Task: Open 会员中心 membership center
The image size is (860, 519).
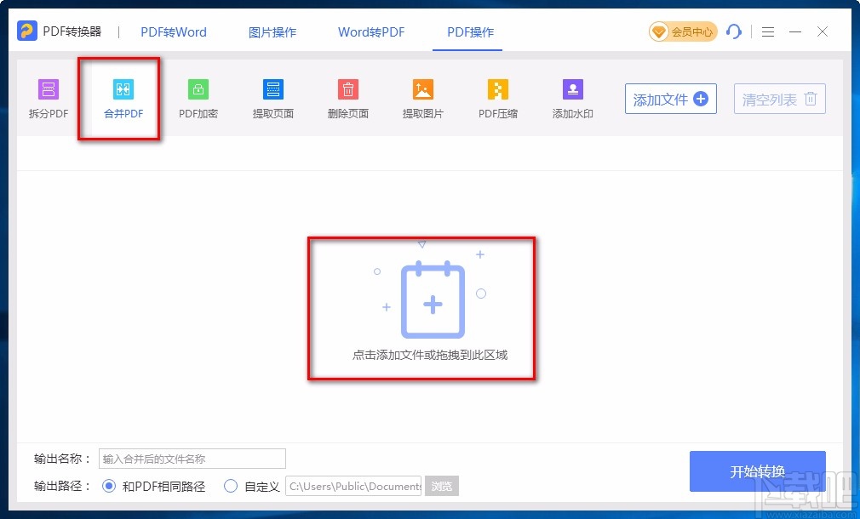Action: 682,31
